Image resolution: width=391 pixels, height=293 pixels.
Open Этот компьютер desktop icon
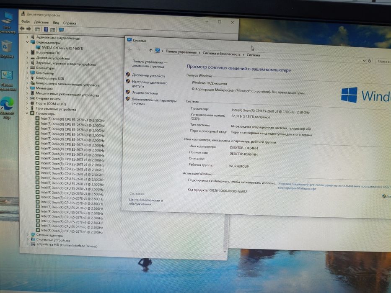tap(7, 23)
